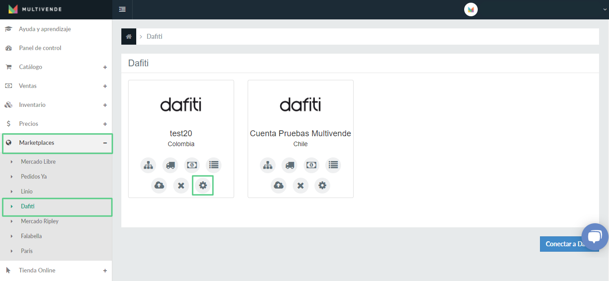Click the banknote Ventas icon
Image resolution: width=609 pixels, height=281 pixels.
coord(8,86)
